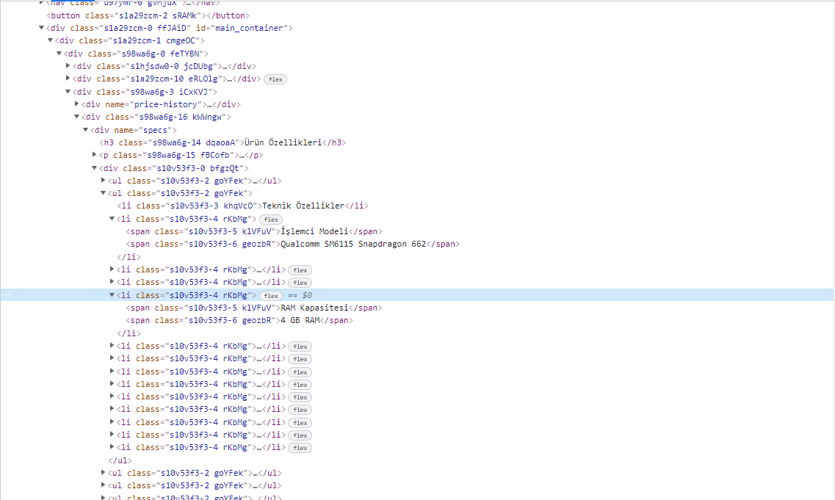Expand the price-history div node
Screen dimensions: 835x500
(x=76, y=104)
